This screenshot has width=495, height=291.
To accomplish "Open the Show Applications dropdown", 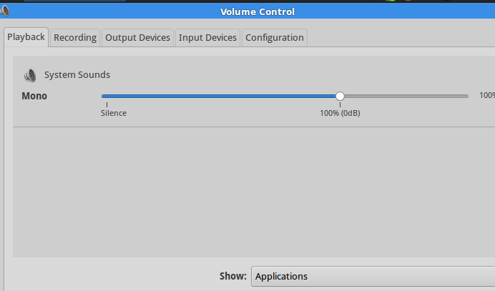I will click(x=373, y=276).
